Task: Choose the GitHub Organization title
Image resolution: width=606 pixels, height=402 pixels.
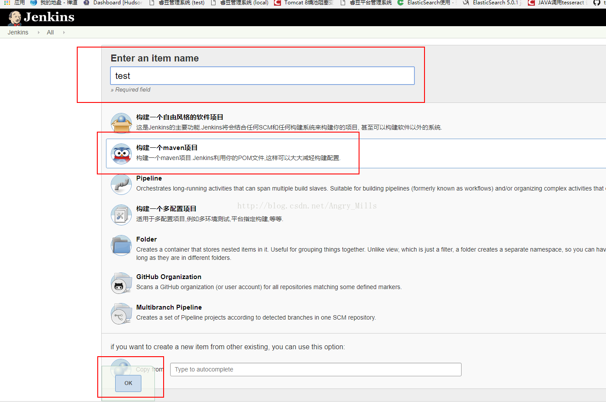Action: point(168,277)
